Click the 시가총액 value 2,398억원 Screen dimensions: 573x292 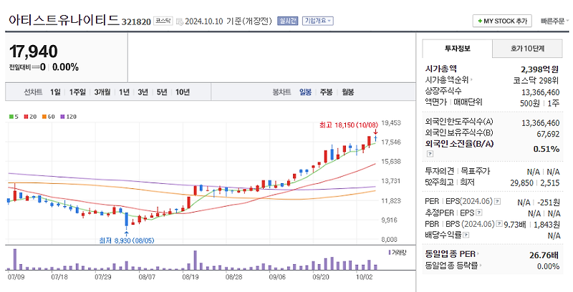[540, 69]
